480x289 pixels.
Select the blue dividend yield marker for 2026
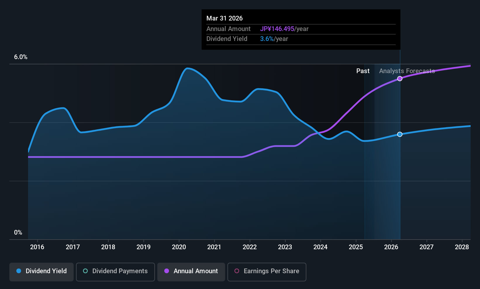pos(400,134)
